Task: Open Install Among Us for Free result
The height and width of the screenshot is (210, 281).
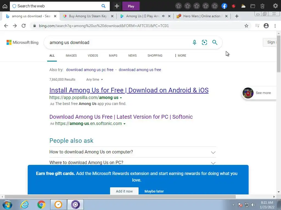Action: pyautogui.click(x=129, y=90)
